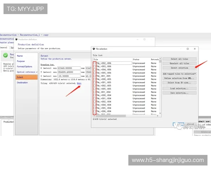Maximize the Tile selection window

pos(188,49)
